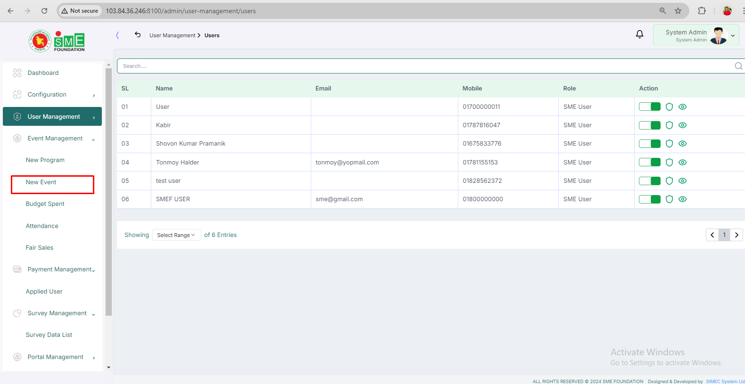
Task: Click shield icon for Shovon Kumar Pramanik
Action: point(669,144)
